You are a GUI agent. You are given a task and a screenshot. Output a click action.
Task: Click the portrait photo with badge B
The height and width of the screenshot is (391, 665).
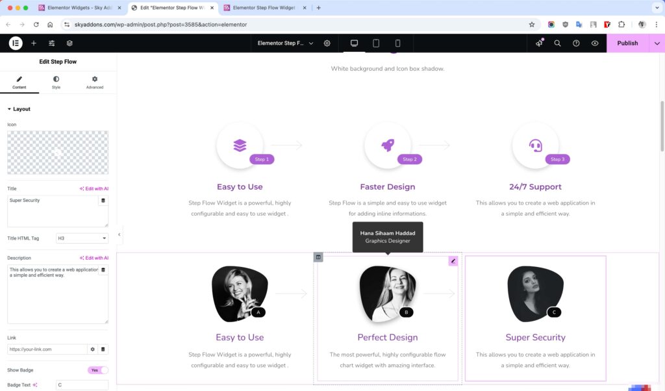(387, 294)
